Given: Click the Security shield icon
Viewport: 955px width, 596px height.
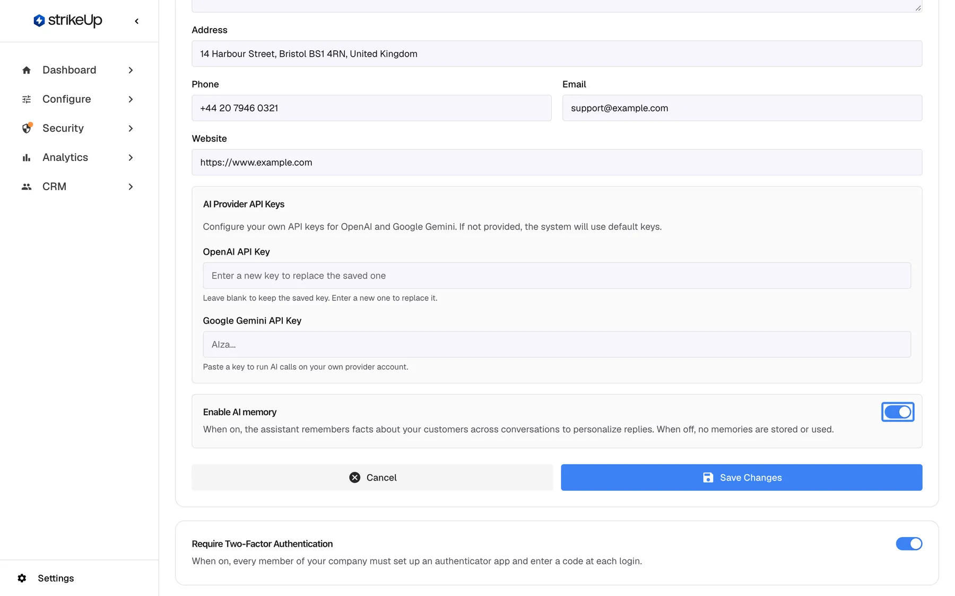Looking at the screenshot, I should (x=27, y=128).
